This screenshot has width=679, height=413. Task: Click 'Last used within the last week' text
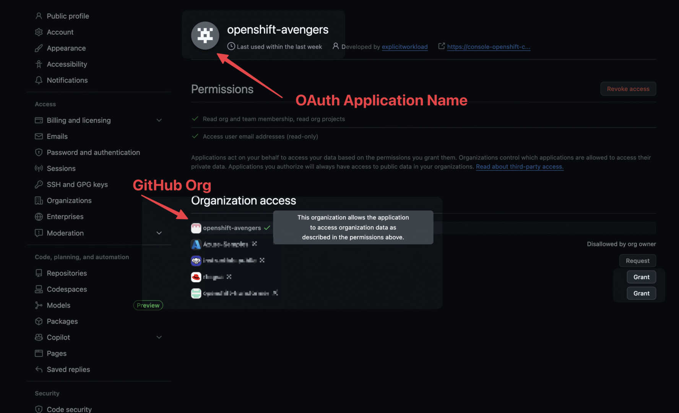[x=279, y=47]
